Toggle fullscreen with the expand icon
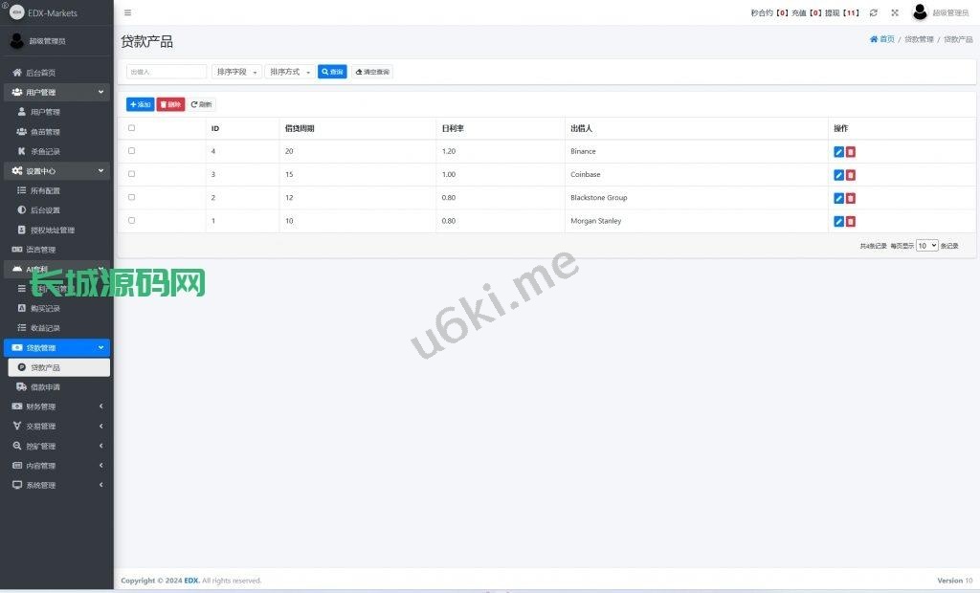 click(x=895, y=12)
